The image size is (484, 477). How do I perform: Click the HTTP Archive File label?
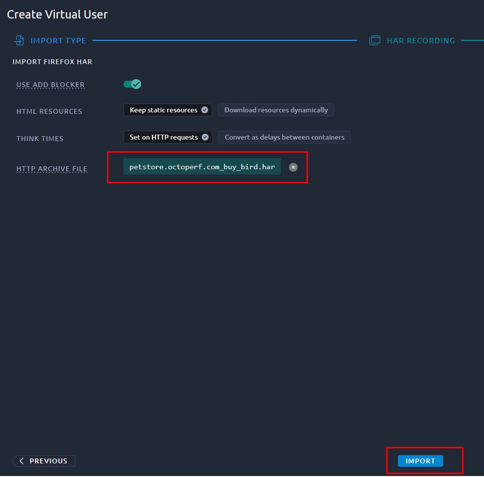pos(52,169)
